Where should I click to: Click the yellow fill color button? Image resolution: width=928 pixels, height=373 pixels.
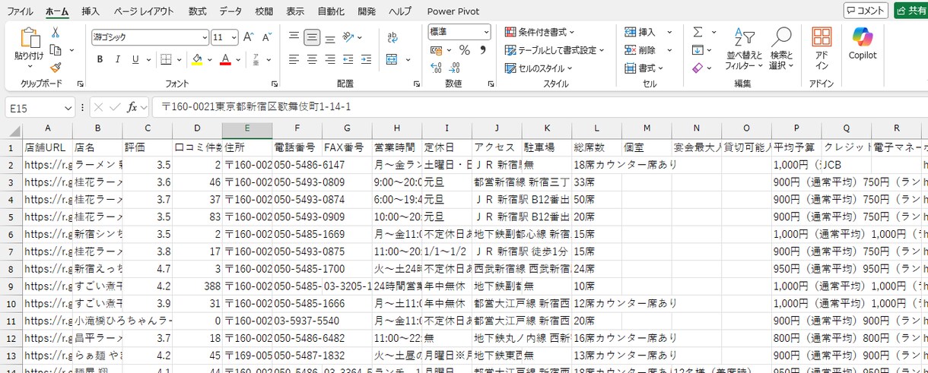(x=197, y=59)
